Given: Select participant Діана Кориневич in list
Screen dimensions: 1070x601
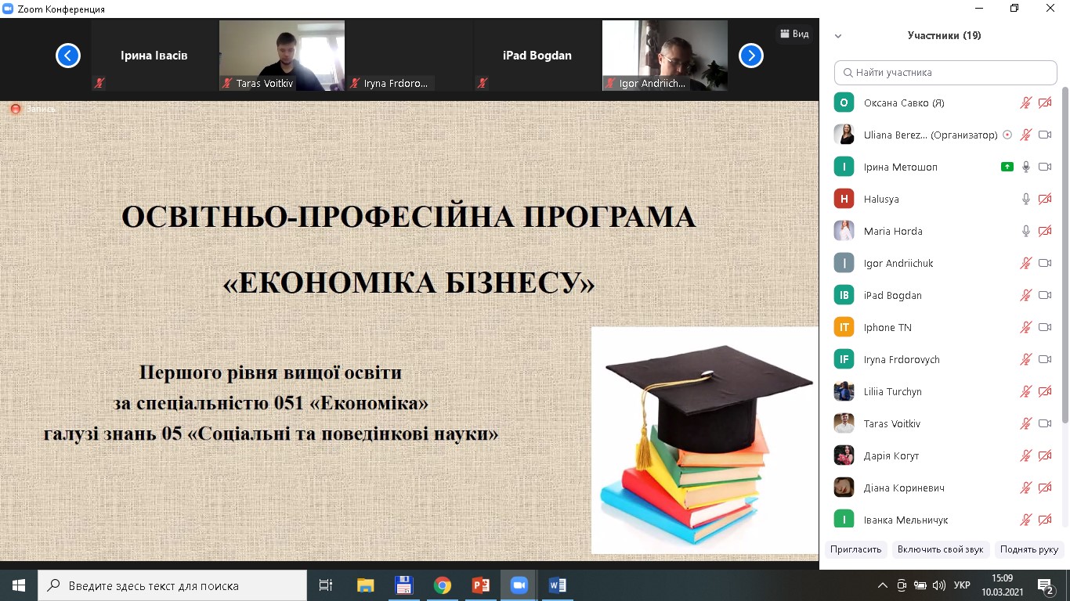Looking at the screenshot, I should pos(944,488).
